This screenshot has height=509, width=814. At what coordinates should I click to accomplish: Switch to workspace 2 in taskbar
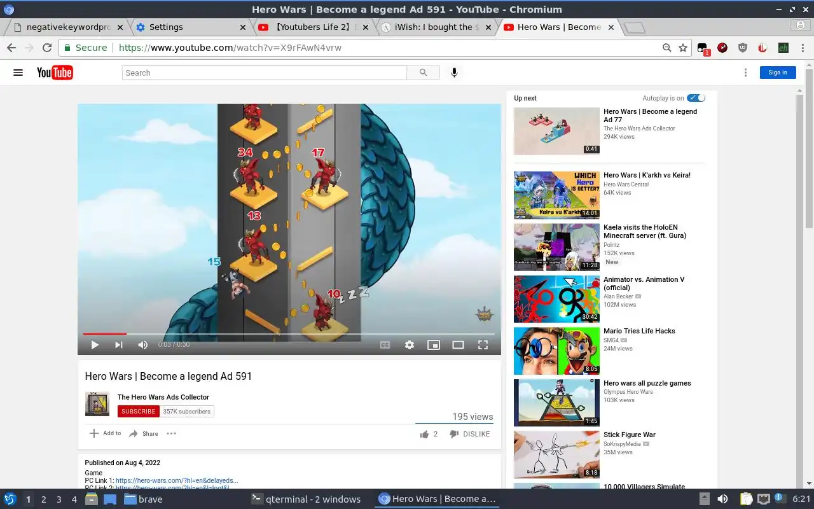pyautogui.click(x=43, y=499)
